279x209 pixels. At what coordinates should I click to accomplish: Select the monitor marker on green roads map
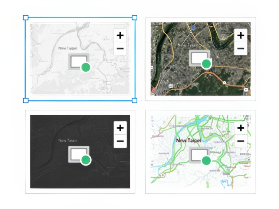pyautogui.click(x=199, y=155)
